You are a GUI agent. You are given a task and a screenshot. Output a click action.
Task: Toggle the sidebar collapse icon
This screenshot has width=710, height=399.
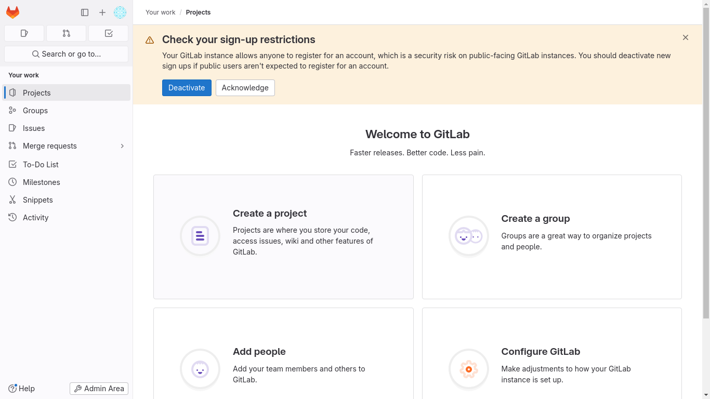[85, 12]
